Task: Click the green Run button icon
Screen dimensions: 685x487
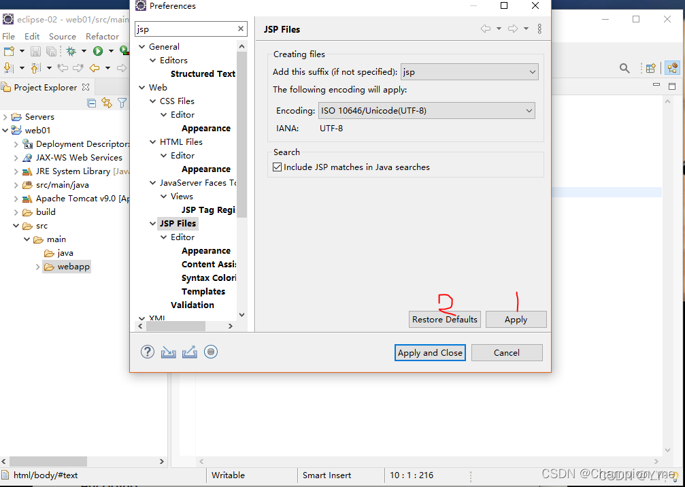Action: 98,51
